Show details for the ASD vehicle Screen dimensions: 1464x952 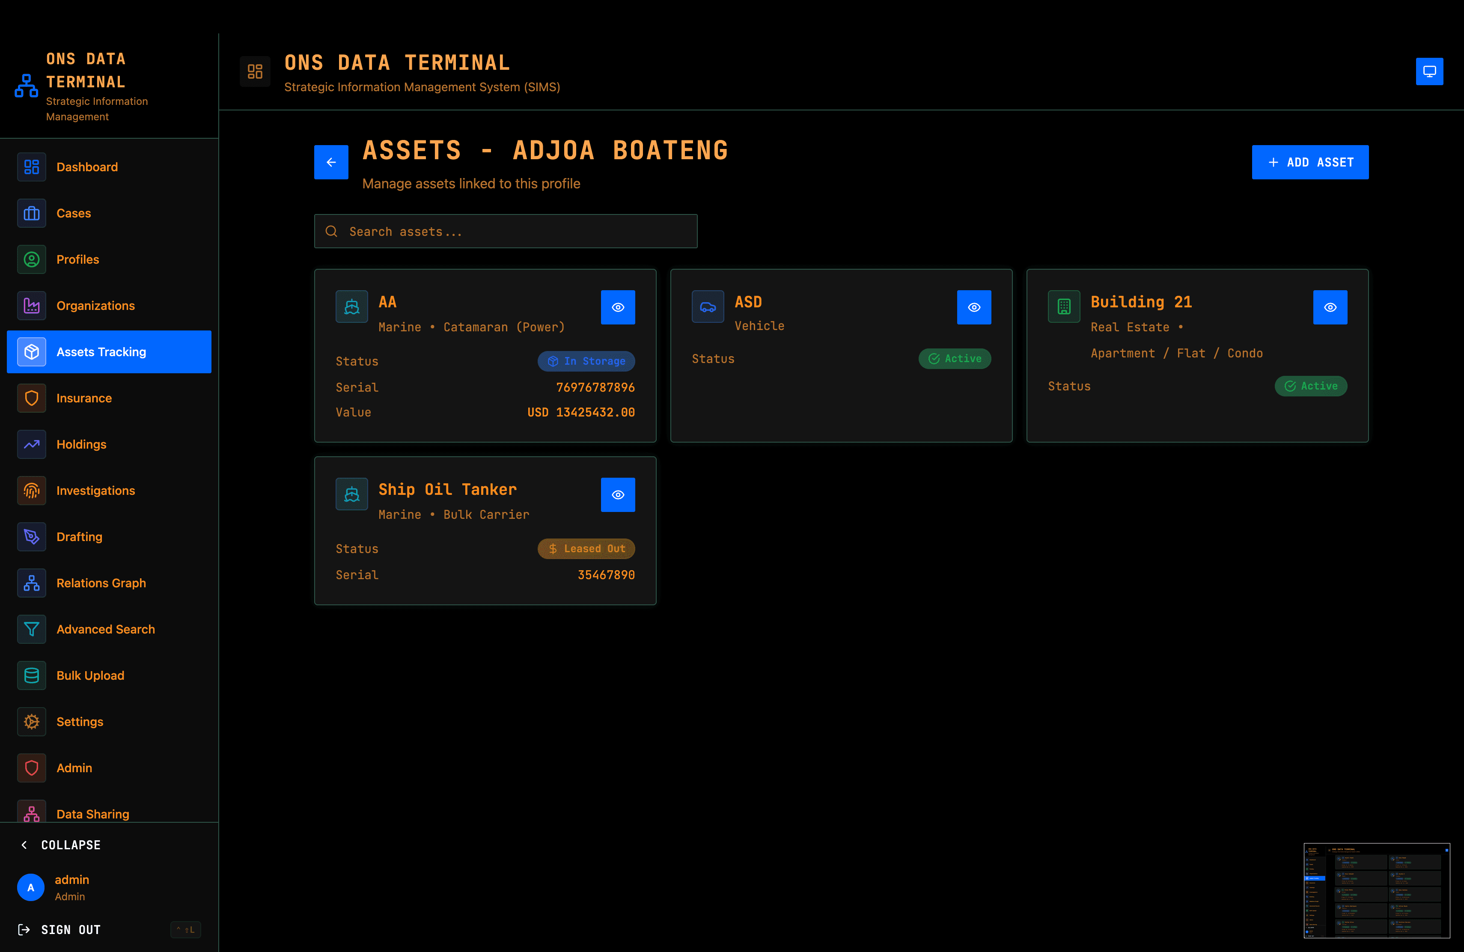click(x=974, y=307)
